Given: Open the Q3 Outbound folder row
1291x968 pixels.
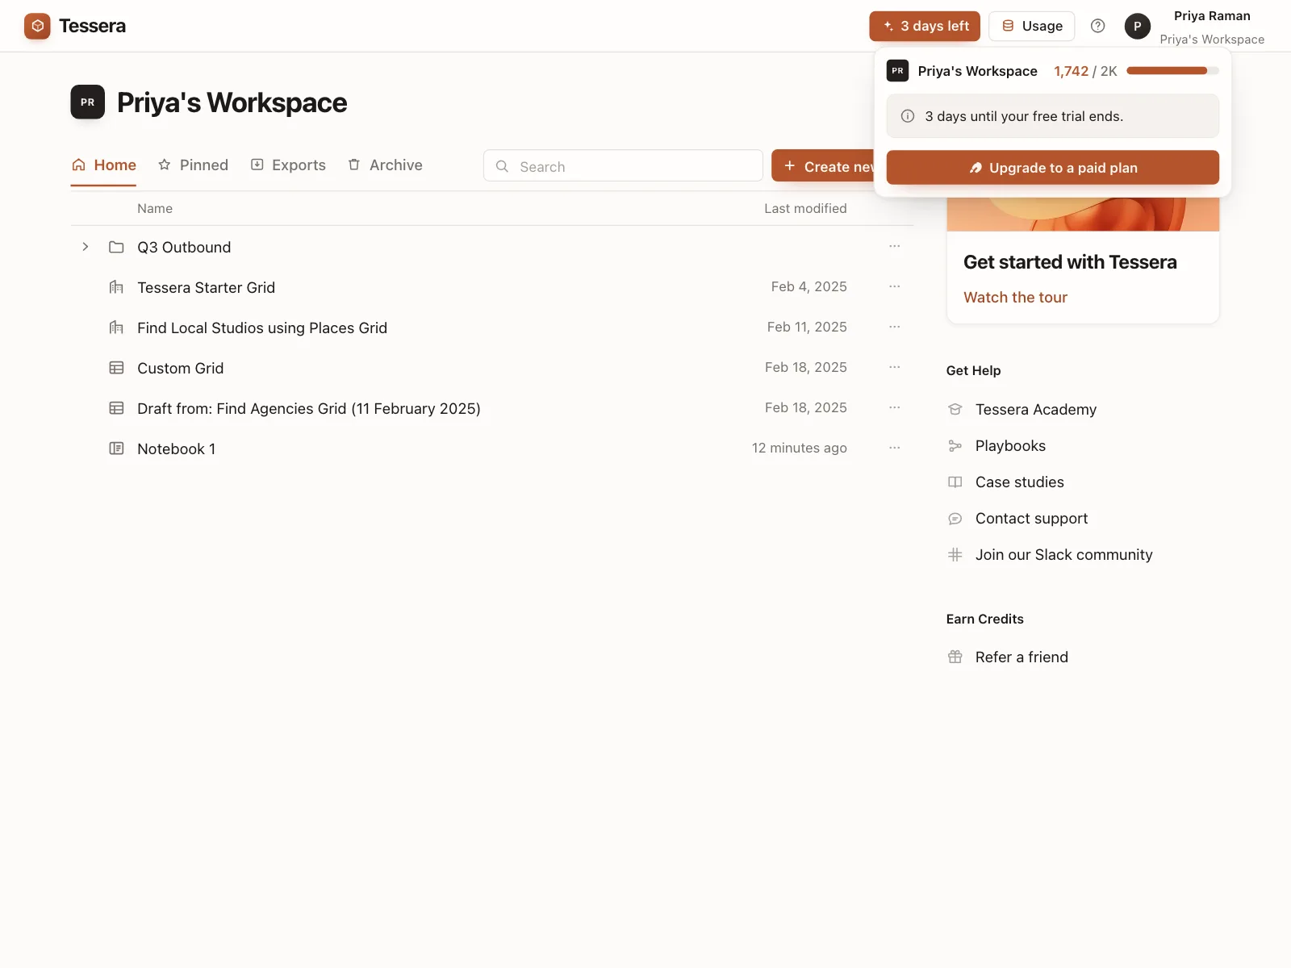Looking at the screenshot, I should [x=492, y=247].
